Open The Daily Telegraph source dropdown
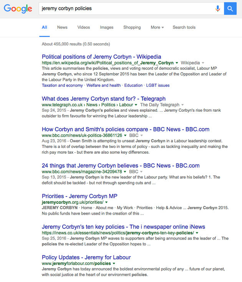 162,105
